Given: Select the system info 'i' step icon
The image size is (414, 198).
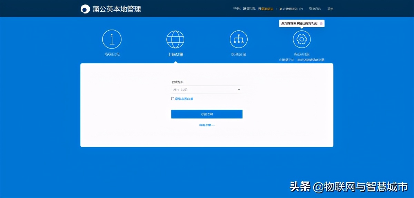Looking at the screenshot, I should click(x=111, y=38).
